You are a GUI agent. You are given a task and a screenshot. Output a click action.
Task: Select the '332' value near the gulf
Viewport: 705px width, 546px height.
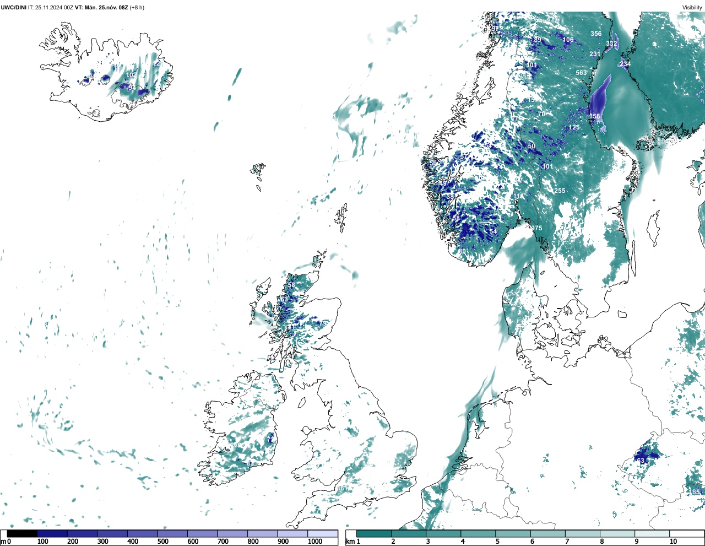coord(611,44)
